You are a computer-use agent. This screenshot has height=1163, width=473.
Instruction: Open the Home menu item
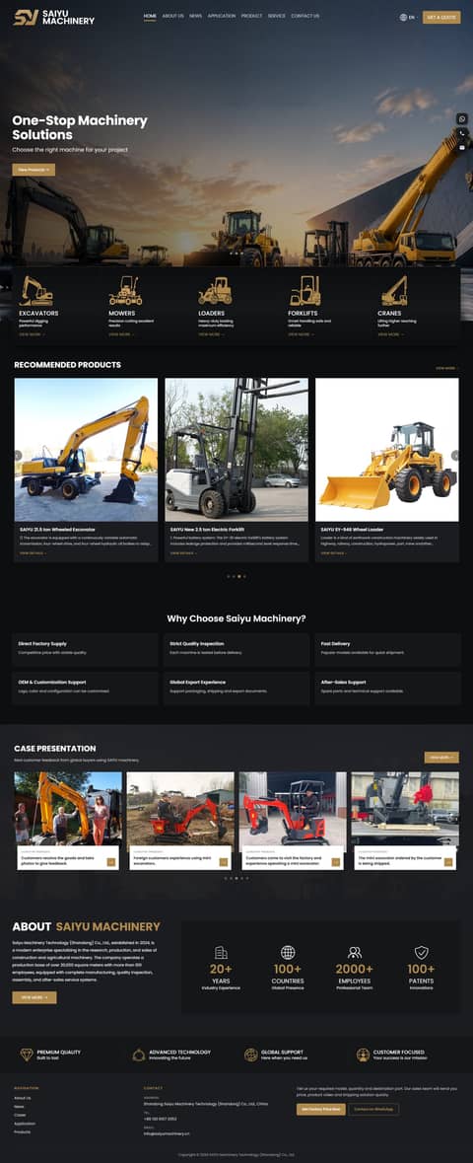tap(150, 16)
